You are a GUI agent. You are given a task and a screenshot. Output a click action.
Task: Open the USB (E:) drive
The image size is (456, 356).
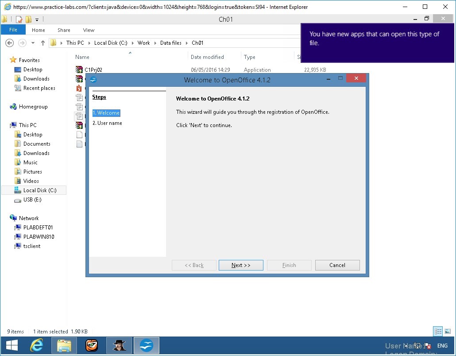(32, 200)
